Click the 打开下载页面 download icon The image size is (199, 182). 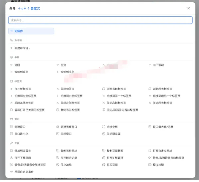tap(11, 158)
